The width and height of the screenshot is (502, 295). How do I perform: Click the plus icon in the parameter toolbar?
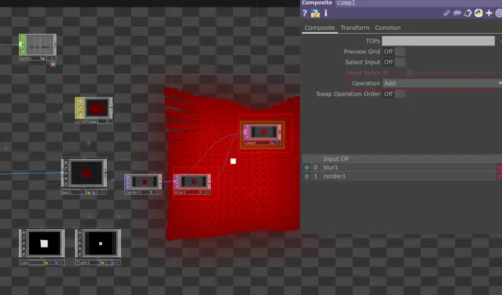[489, 13]
